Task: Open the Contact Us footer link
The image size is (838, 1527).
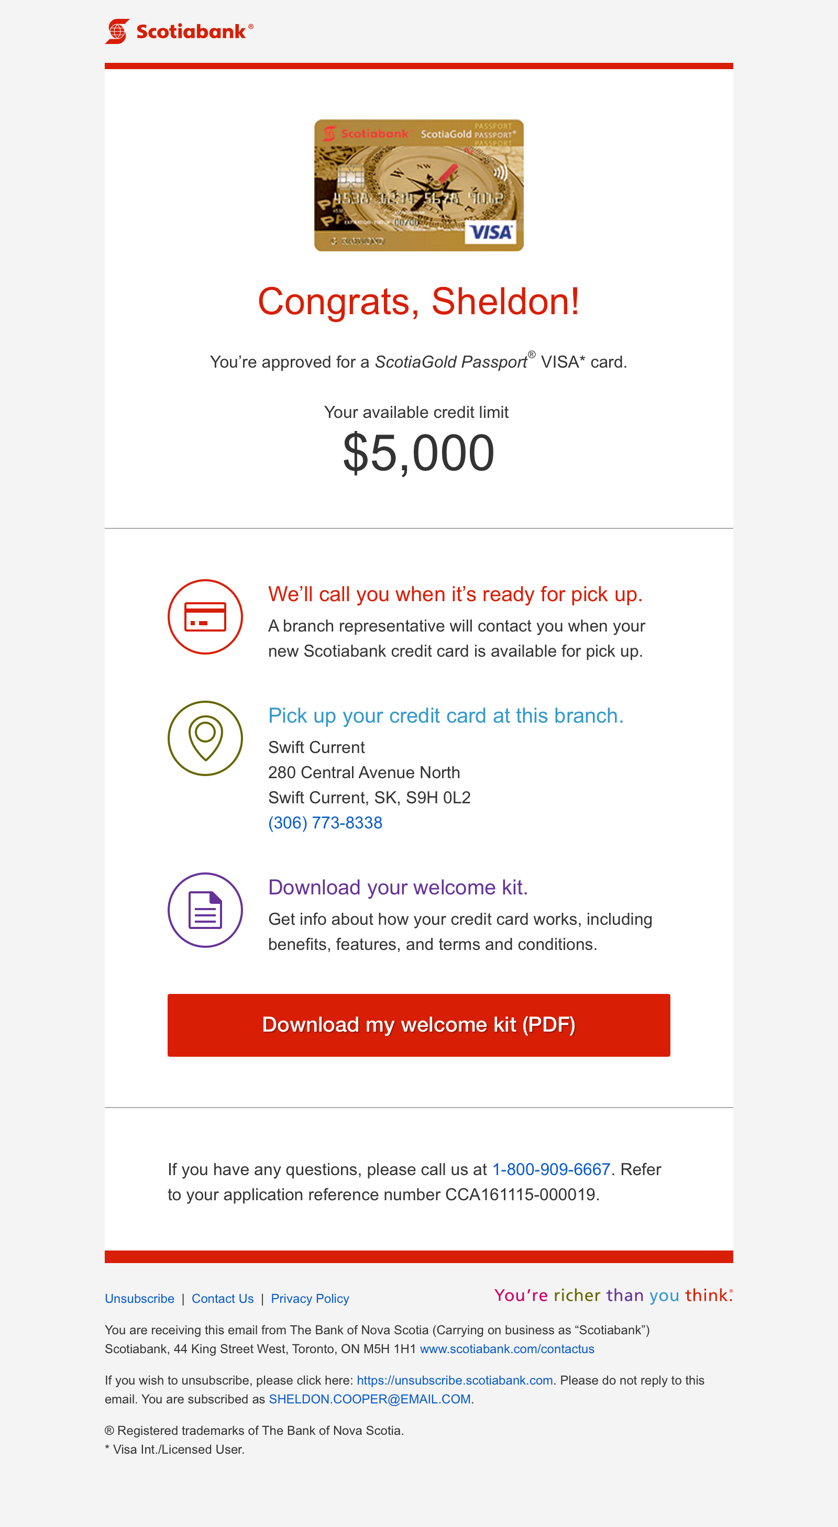Action: pyautogui.click(x=223, y=1298)
